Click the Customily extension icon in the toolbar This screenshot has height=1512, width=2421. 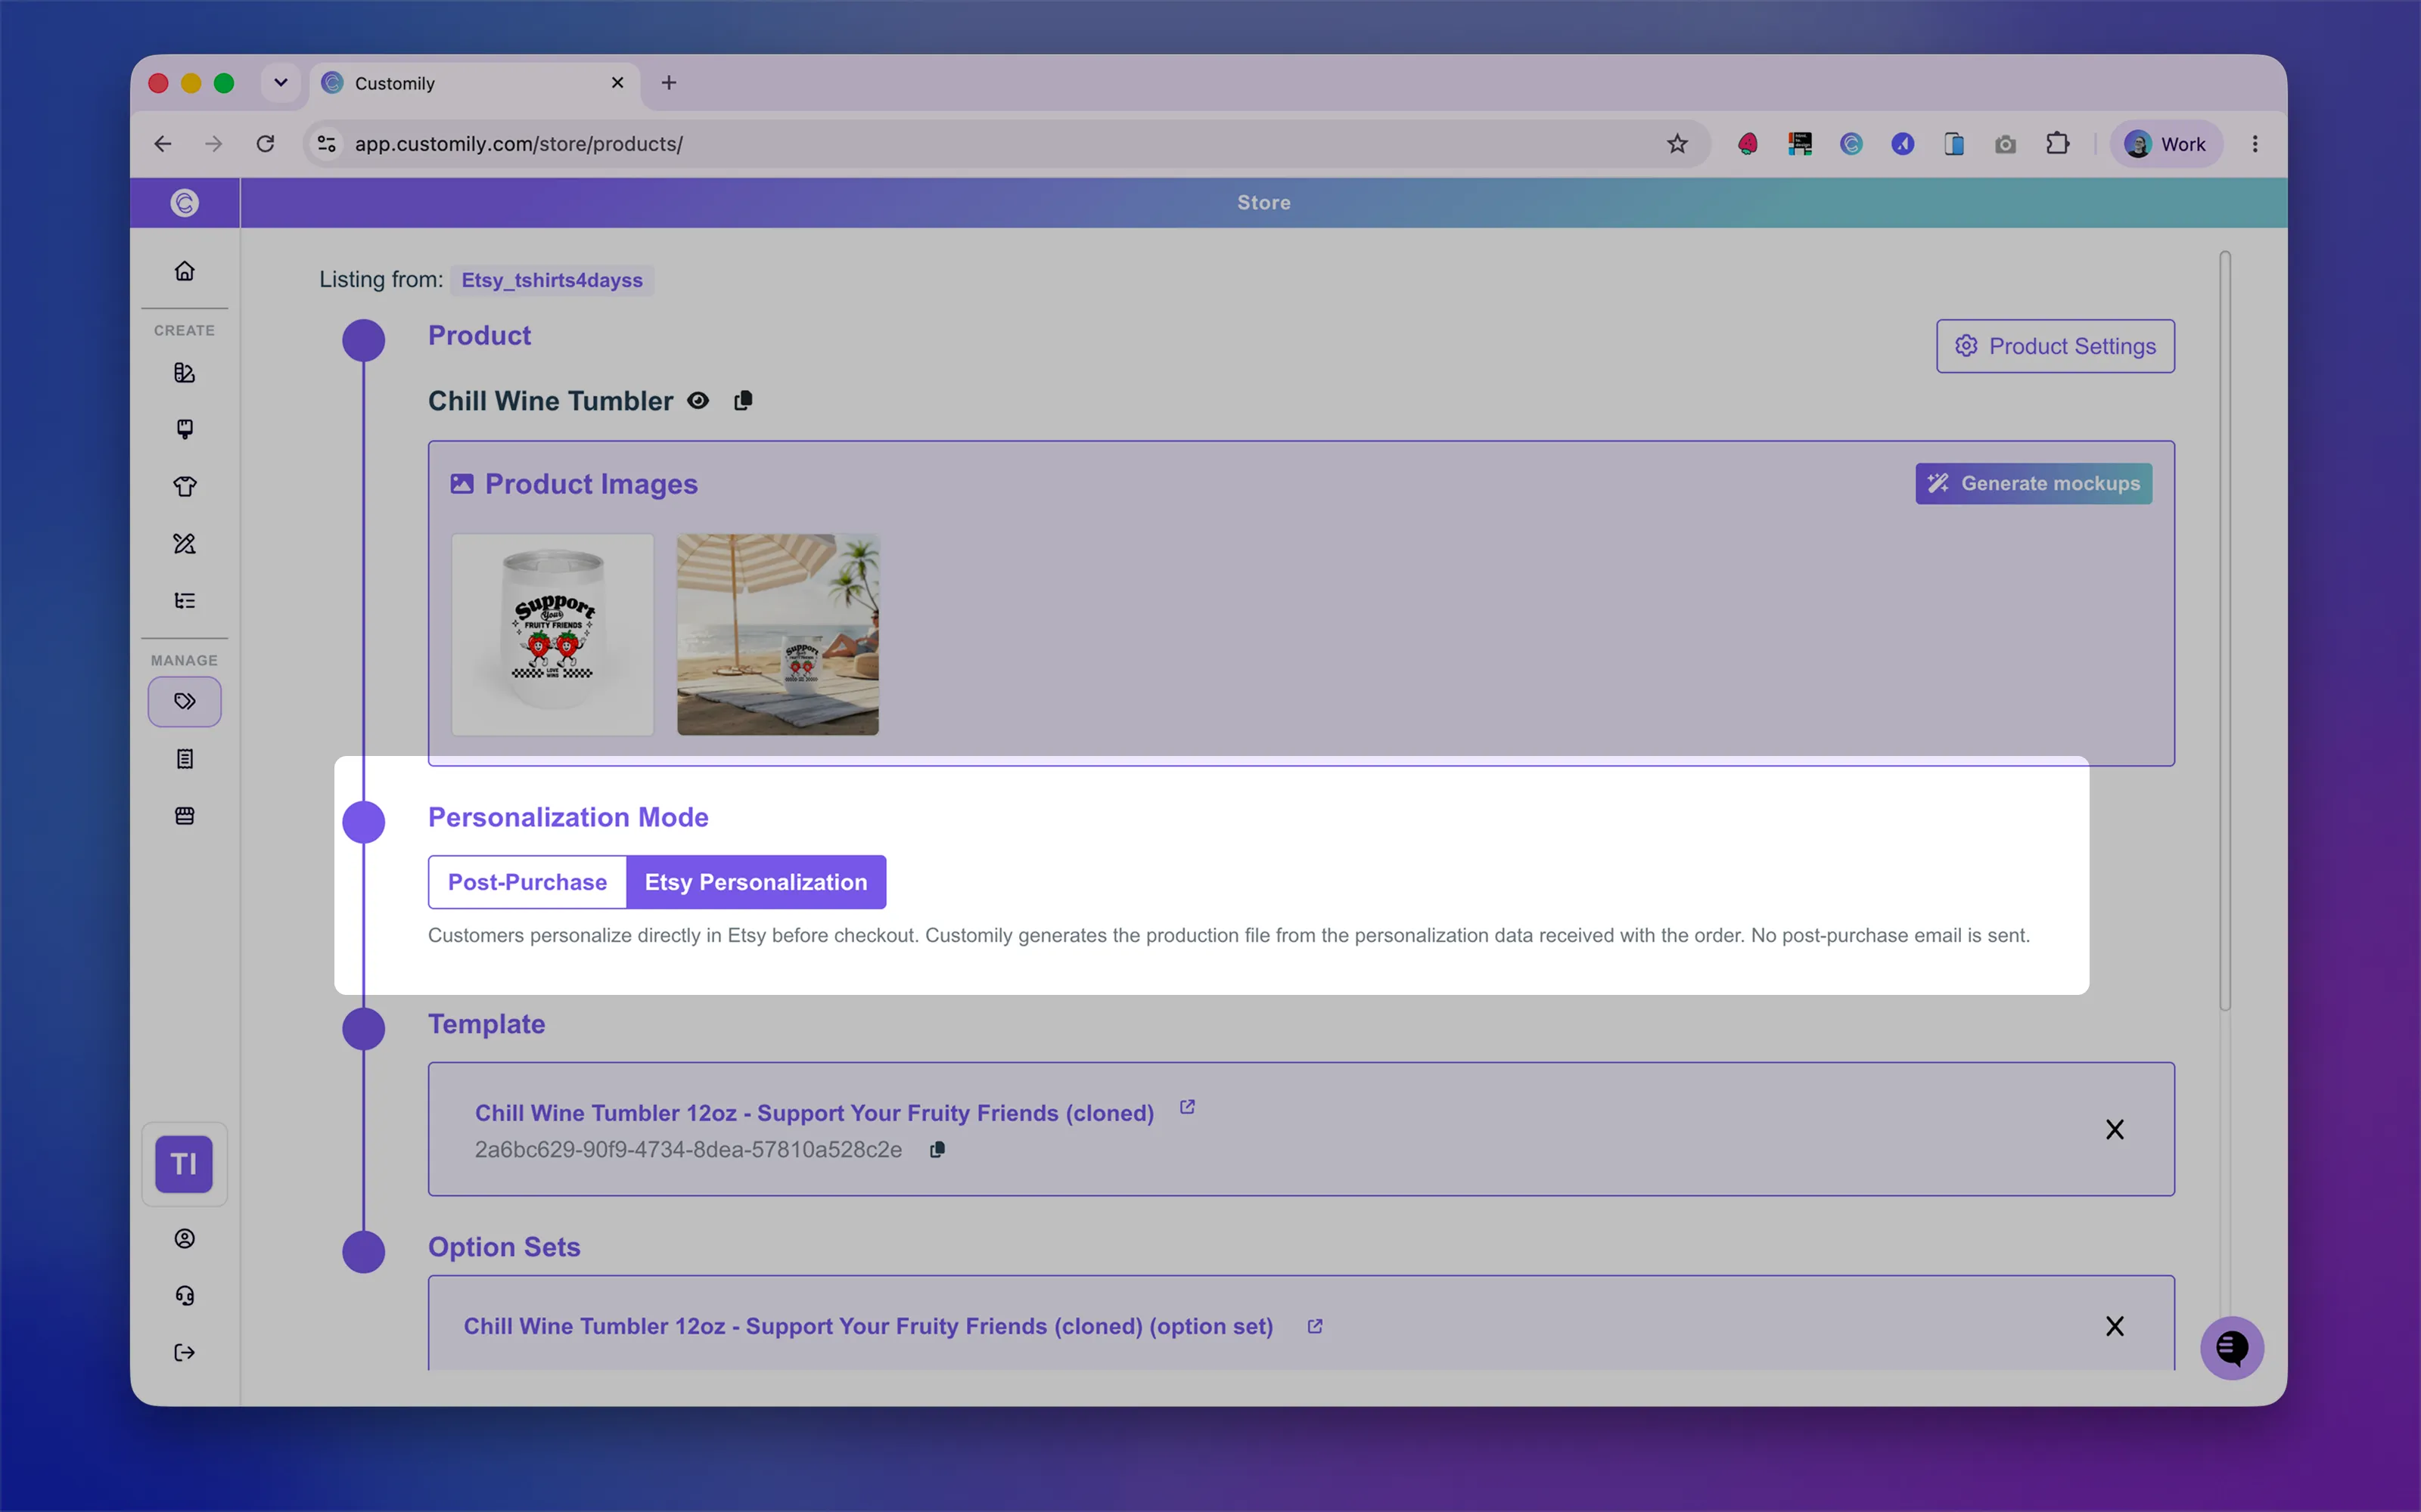(x=1852, y=144)
